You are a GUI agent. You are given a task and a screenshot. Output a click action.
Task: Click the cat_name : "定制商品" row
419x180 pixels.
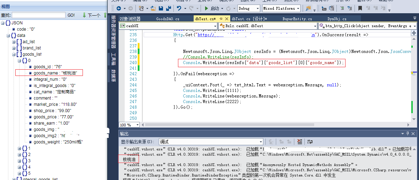tap(54, 92)
